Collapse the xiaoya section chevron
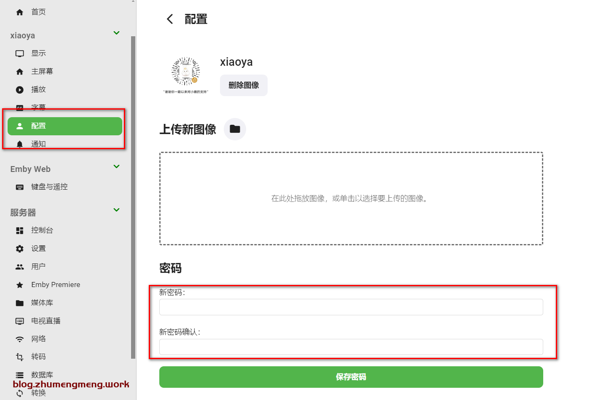 [x=116, y=33]
